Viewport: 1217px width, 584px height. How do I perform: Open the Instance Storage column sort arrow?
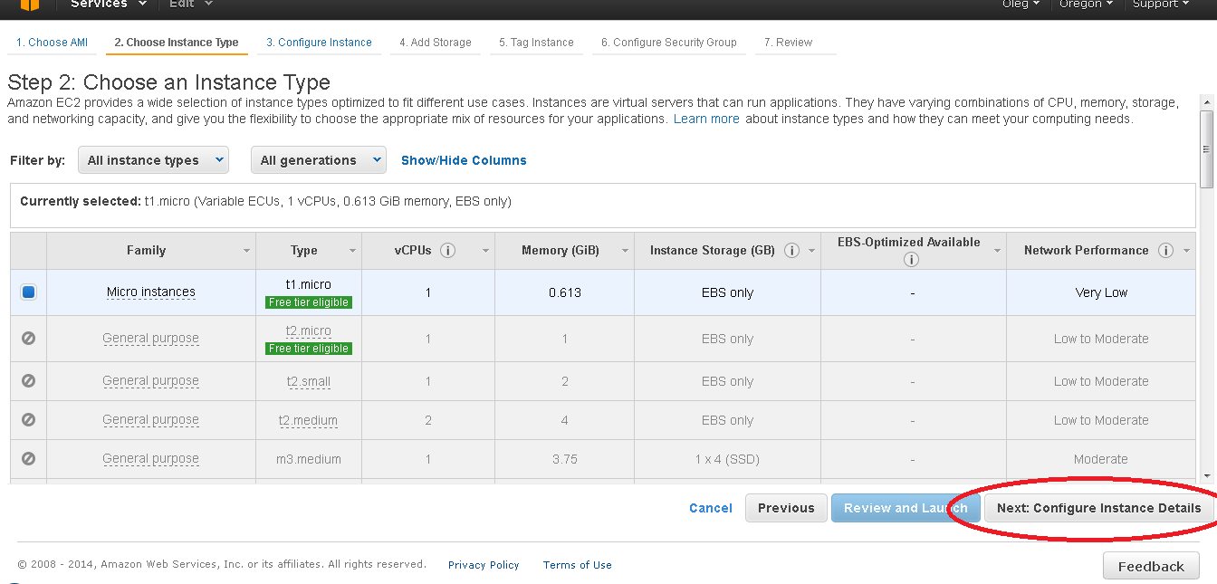pyautogui.click(x=811, y=251)
